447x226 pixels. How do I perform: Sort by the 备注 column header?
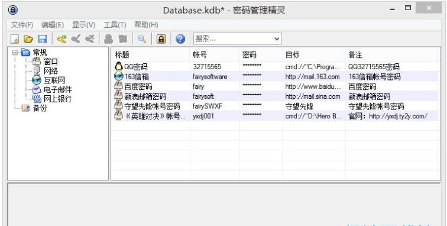point(391,54)
